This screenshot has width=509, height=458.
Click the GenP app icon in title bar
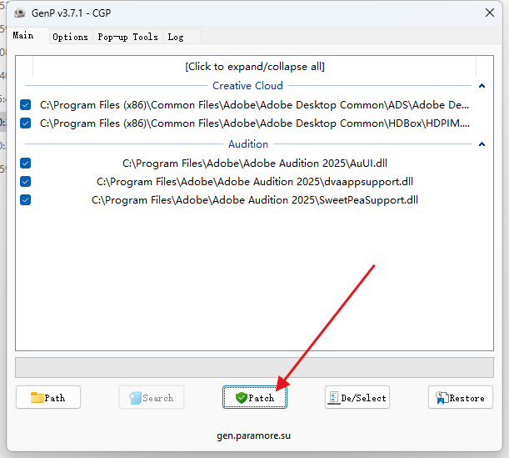[x=20, y=13]
